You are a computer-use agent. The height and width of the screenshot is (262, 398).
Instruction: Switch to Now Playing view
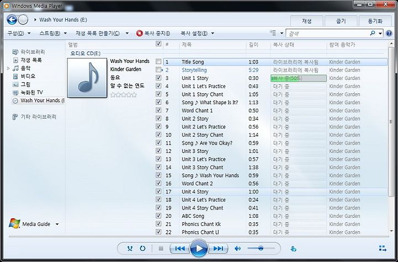pos(383,248)
